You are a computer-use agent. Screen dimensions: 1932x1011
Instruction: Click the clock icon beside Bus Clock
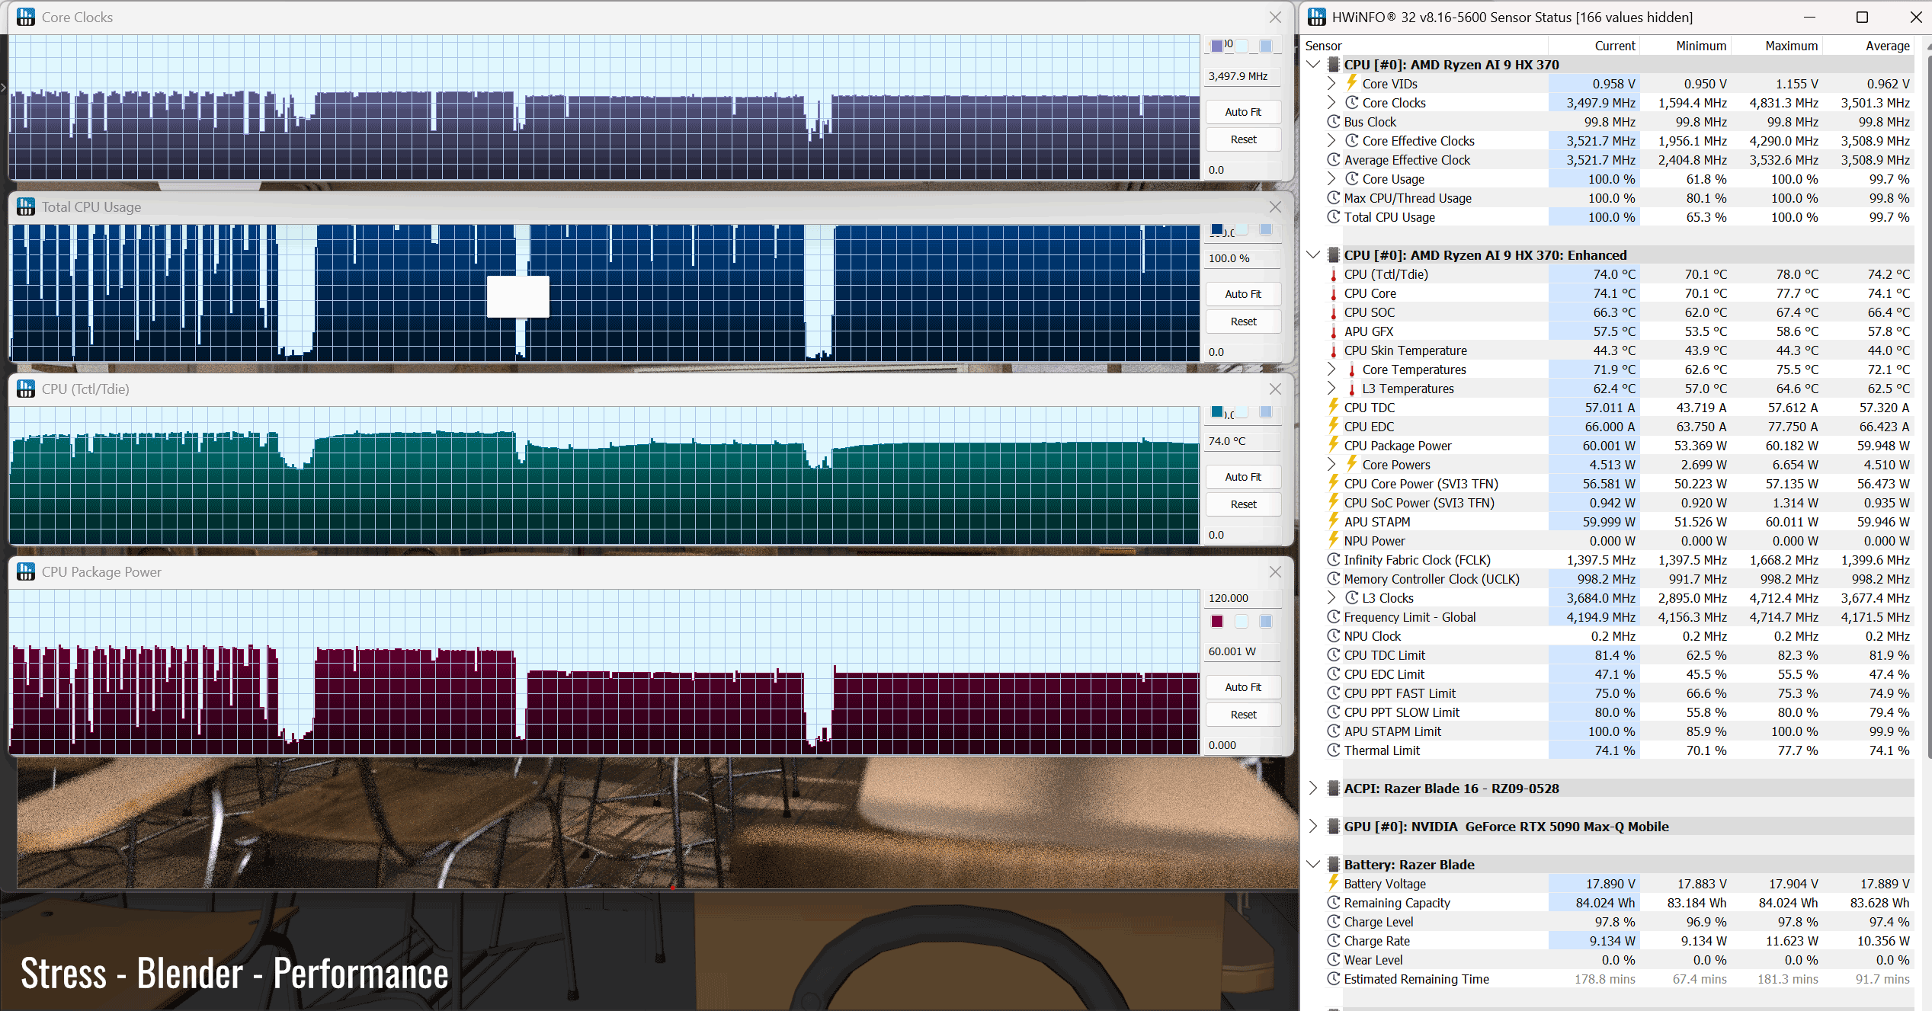(1334, 122)
